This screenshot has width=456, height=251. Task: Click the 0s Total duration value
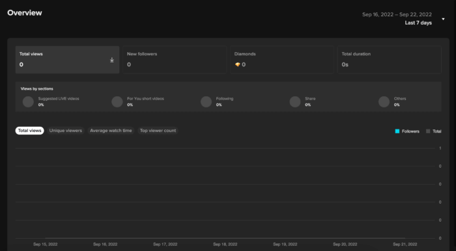(345, 65)
